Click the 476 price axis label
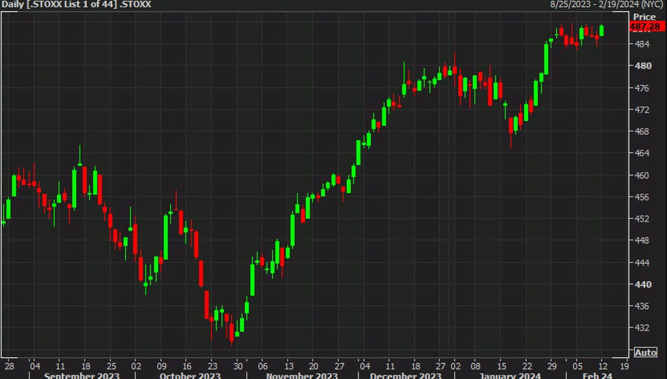This screenshot has width=667, height=379. (x=642, y=88)
